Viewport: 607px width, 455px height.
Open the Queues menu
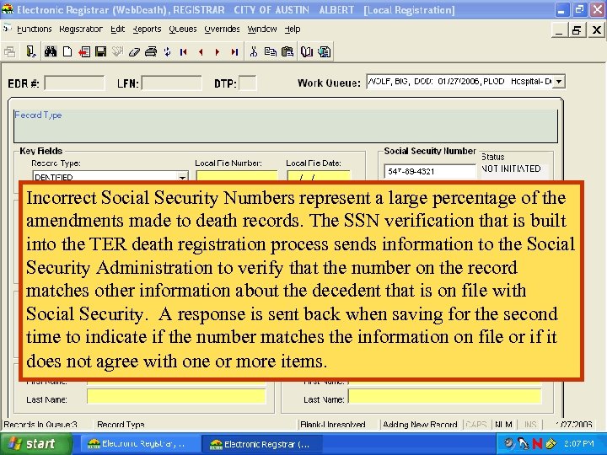183,29
